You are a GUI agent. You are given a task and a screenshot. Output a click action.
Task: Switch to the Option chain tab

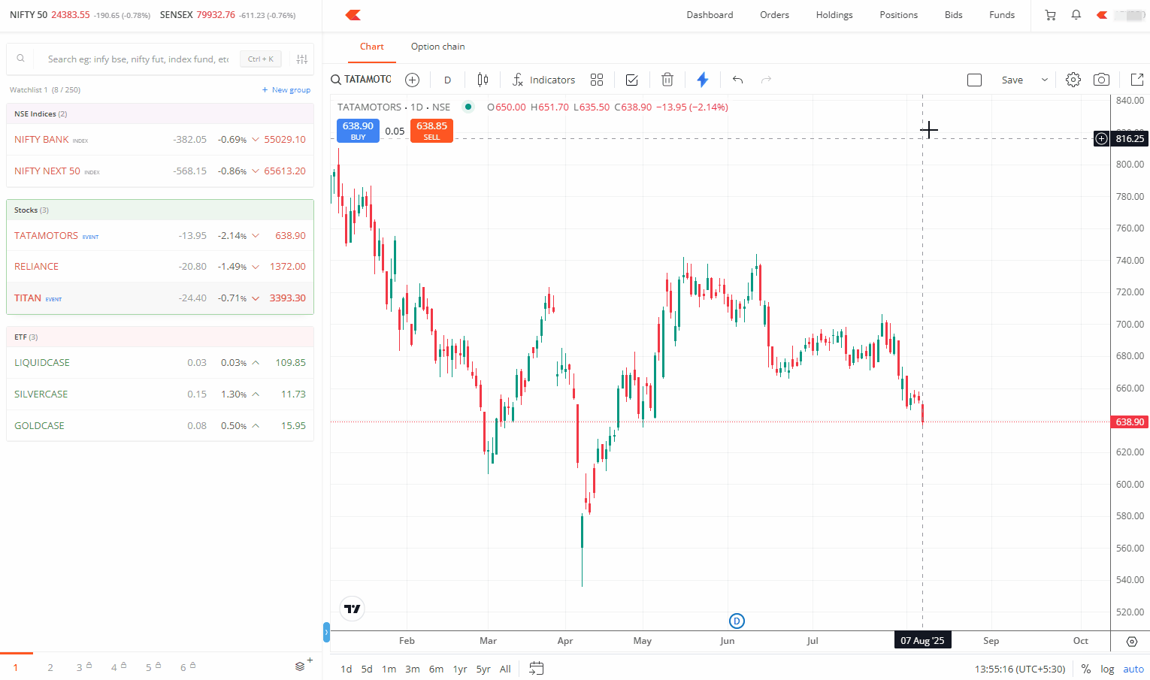[437, 47]
